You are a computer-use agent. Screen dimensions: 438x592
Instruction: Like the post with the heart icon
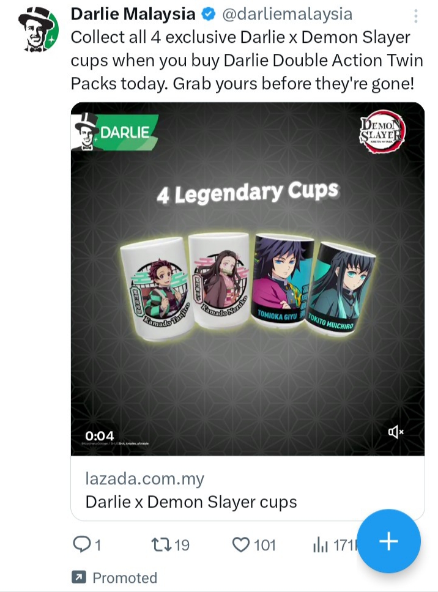point(240,545)
